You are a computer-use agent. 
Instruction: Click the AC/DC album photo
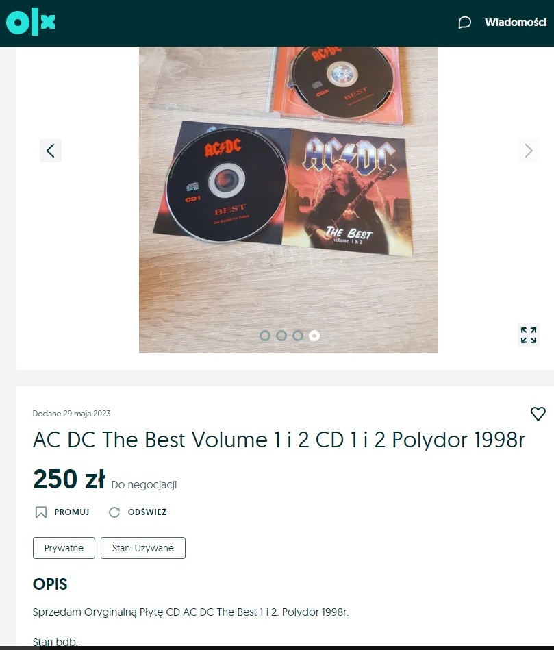click(x=288, y=200)
